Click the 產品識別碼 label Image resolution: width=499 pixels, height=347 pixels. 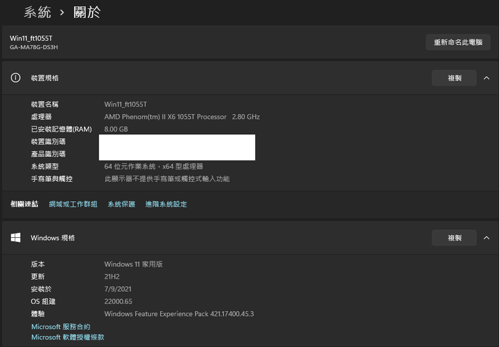(x=48, y=154)
